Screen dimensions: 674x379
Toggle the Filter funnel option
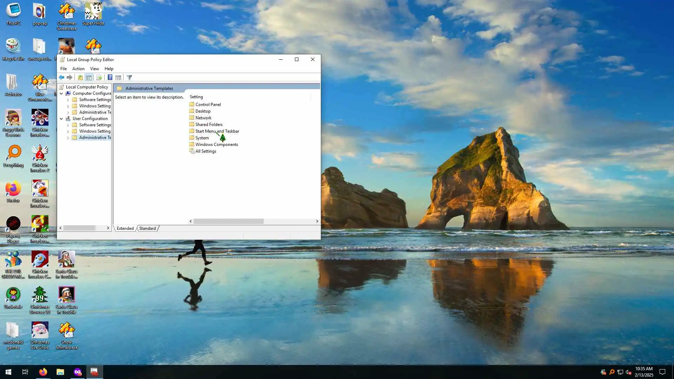click(129, 78)
